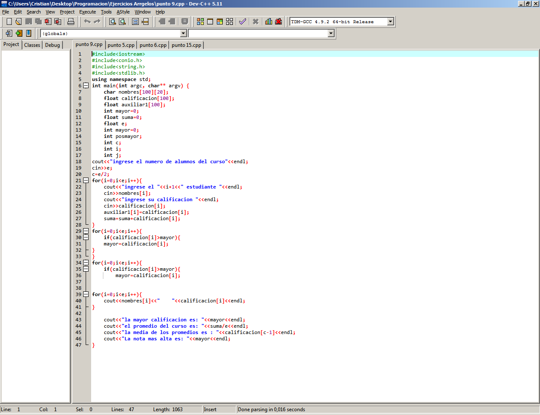540x415 pixels.
Task: Click the New file icon in toolbar
Action: coord(9,22)
